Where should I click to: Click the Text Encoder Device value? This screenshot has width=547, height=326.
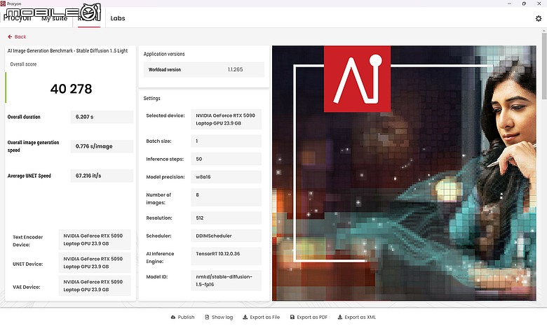click(95, 239)
